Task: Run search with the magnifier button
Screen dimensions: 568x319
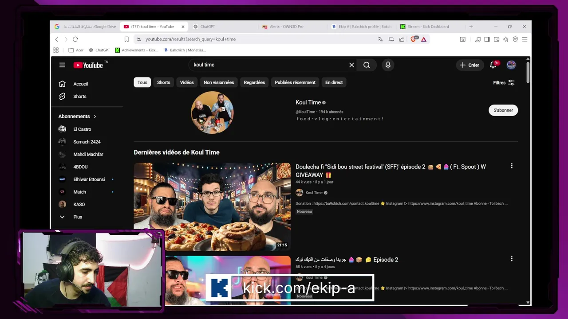Action: coord(367,65)
